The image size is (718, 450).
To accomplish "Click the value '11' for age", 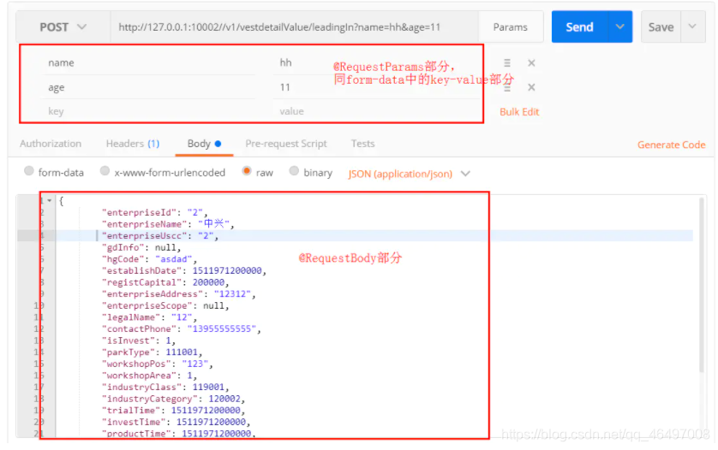I will (x=284, y=87).
